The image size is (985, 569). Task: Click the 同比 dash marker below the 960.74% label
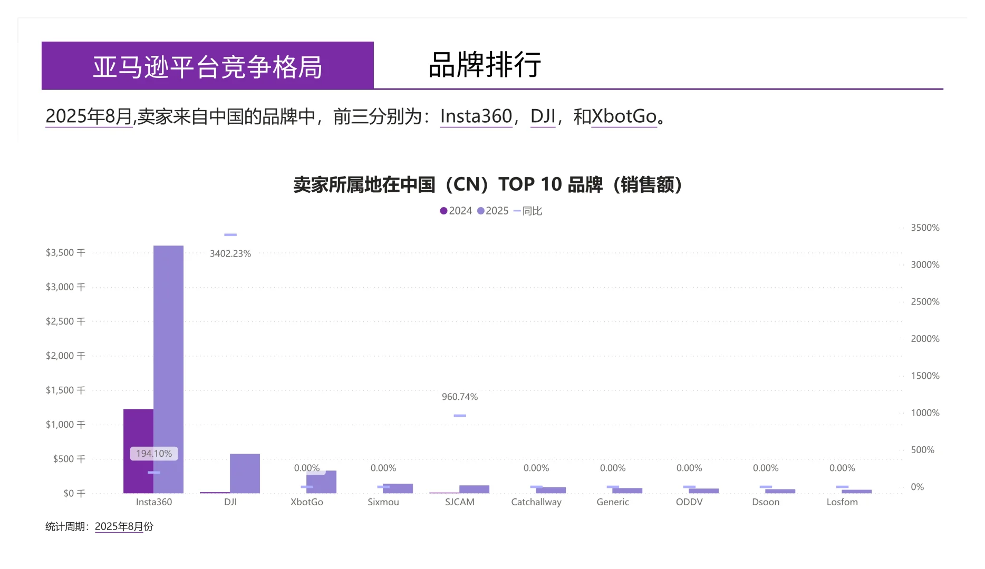460,416
